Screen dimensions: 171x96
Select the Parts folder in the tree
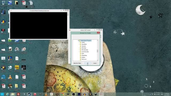point(83,54)
